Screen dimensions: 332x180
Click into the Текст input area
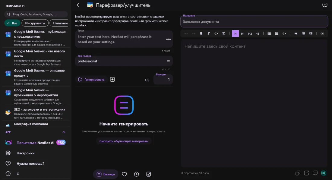click(x=124, y=39)
